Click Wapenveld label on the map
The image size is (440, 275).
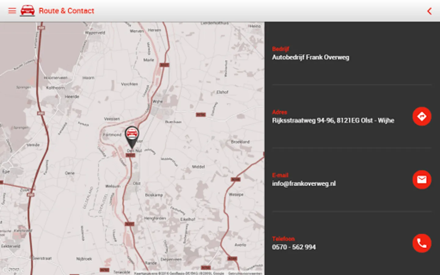point(95,33)
